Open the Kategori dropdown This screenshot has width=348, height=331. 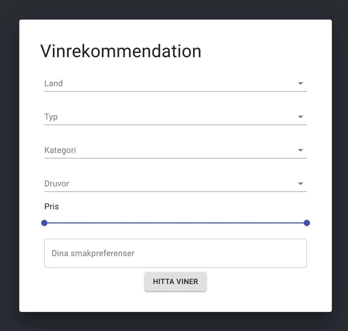click(x=176, y=150)
